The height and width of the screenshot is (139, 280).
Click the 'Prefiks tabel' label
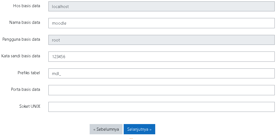[x=29, y=73]
